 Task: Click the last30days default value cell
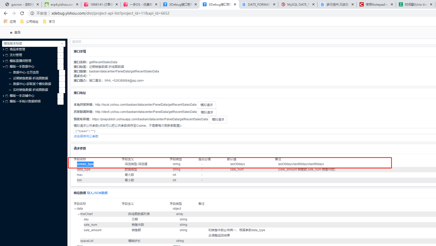237,164
